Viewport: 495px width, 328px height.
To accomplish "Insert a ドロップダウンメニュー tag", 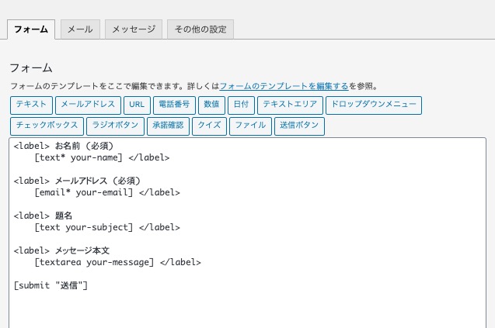I will pyautogui.click(x=372, y=105).
